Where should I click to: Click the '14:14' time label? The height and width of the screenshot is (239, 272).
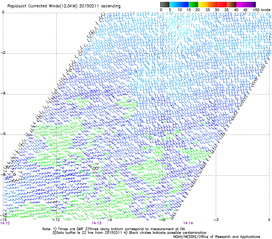coord(188,223)
